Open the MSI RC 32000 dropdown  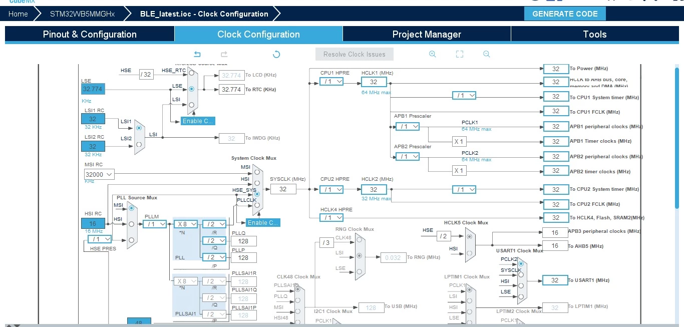(99, 174)
